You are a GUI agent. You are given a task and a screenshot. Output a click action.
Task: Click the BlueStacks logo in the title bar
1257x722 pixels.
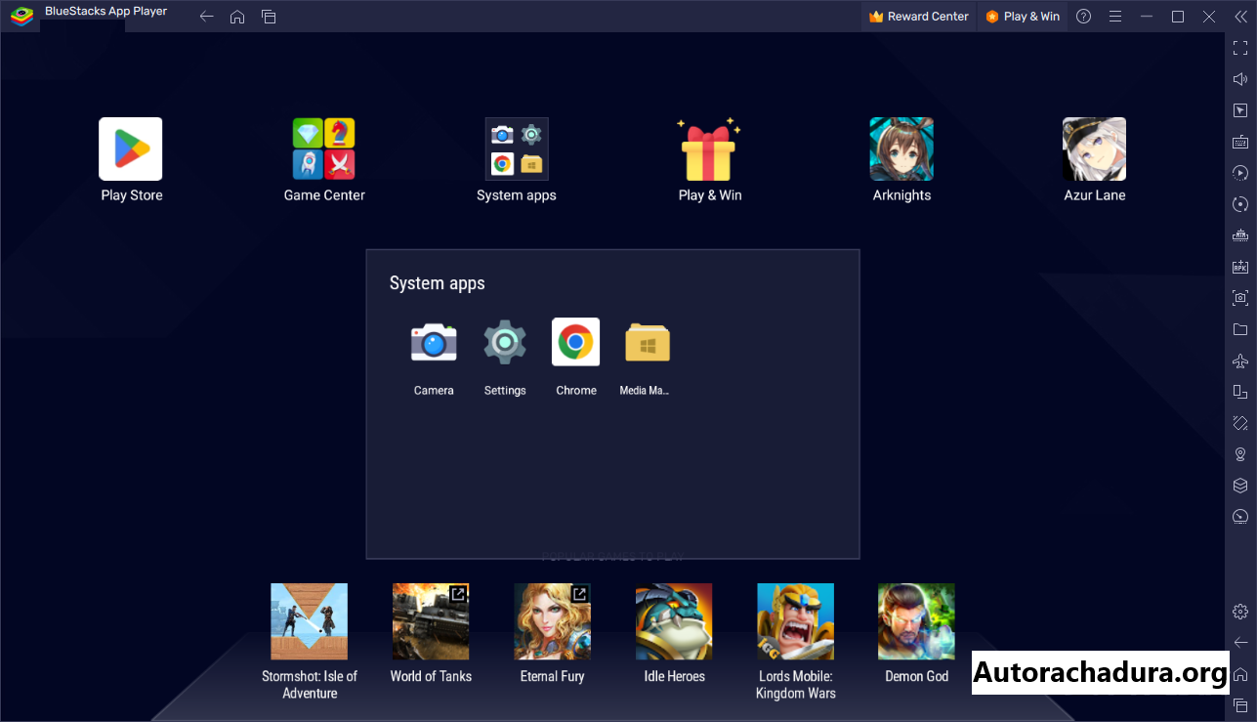pyautogui.click(x=21, y=16)
